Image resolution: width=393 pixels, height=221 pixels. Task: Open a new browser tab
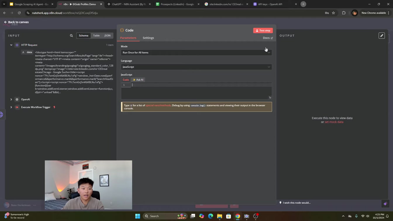coord(303,4)
